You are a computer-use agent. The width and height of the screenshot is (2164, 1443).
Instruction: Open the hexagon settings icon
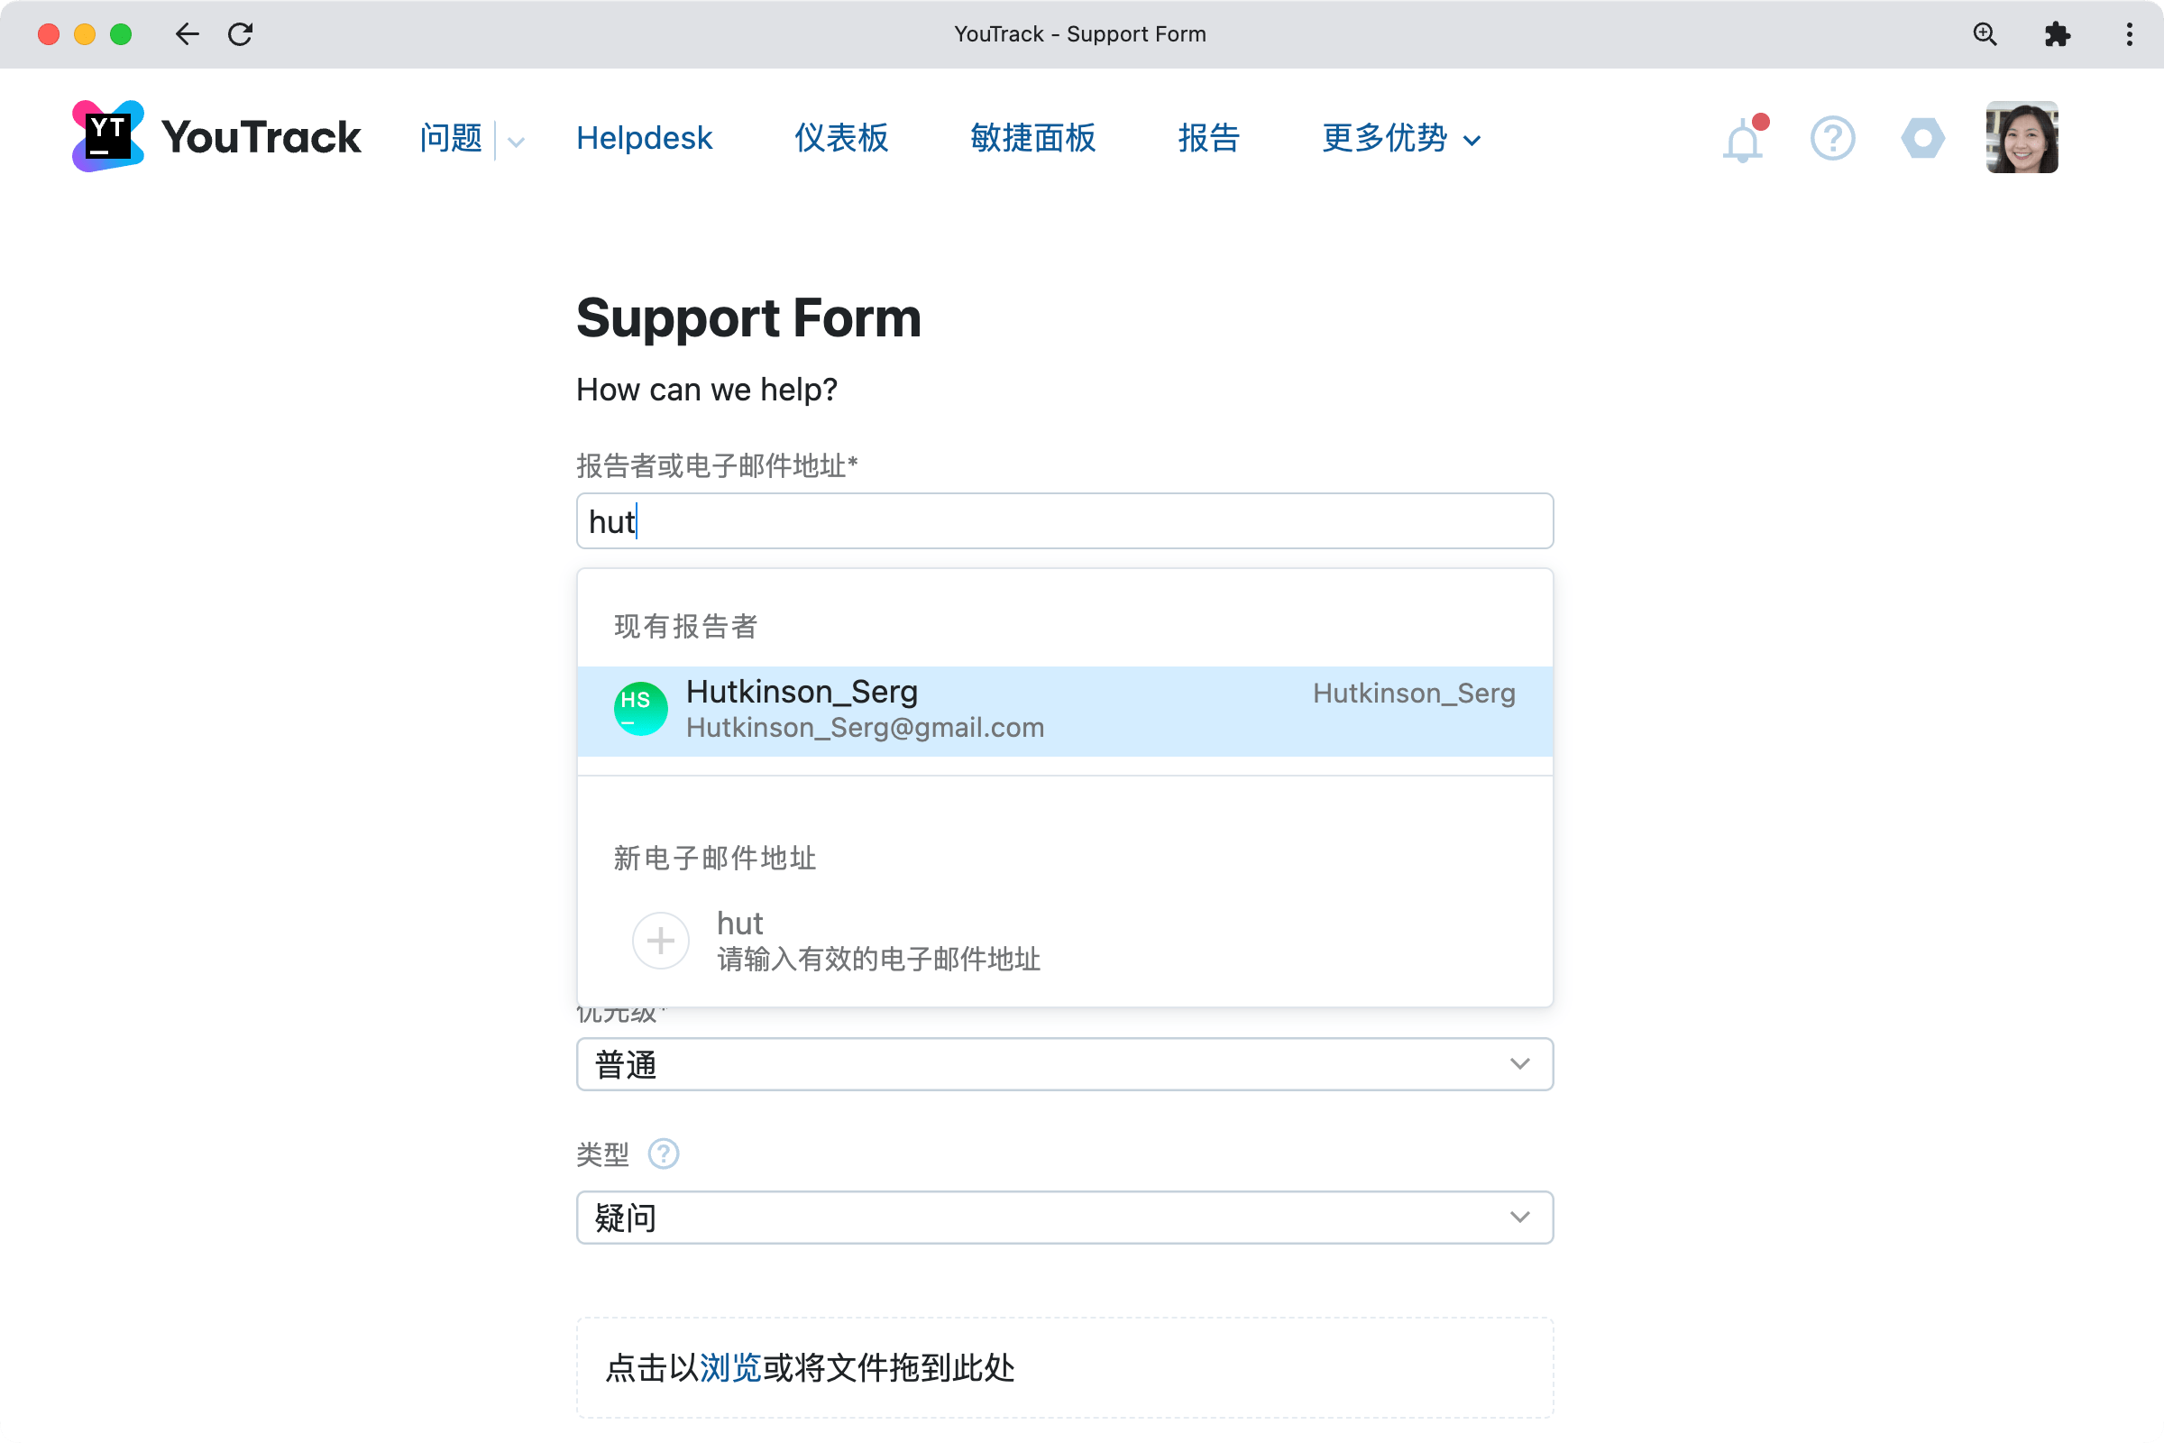(x=1922, y=139)
